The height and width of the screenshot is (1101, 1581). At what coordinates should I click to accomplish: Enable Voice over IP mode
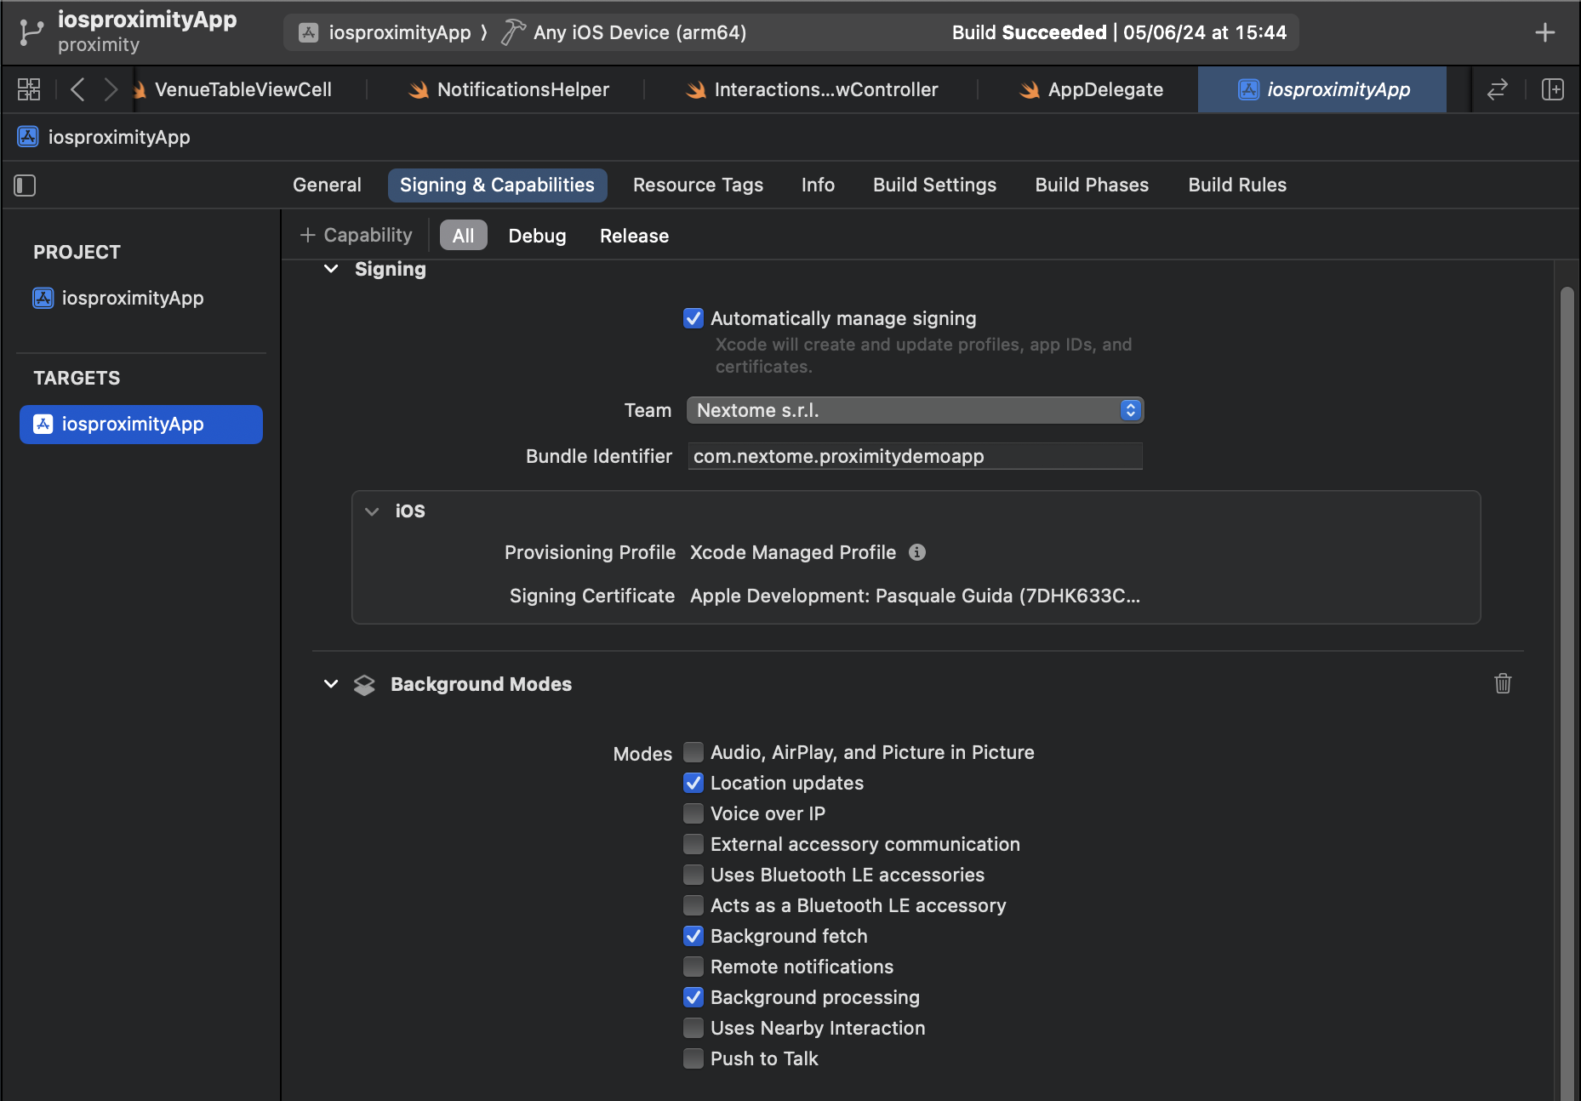point(693,813)
